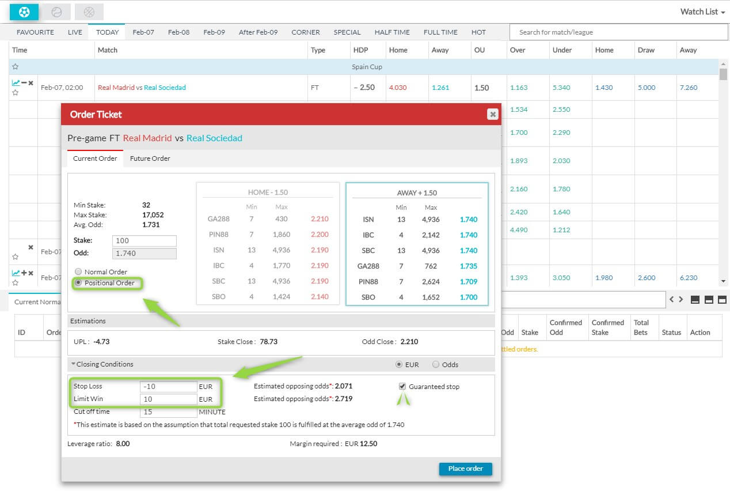Collapse Real Madrid rows with minus icon
This screenshot has height=491, width=730.
(x=24, y=83)
